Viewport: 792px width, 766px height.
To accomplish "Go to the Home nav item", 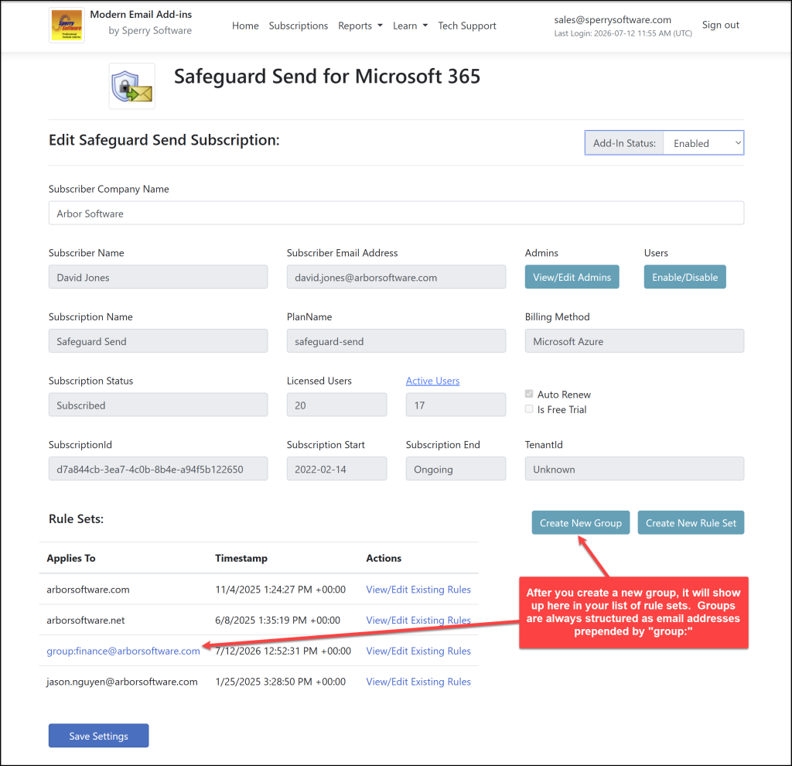I will coord(245,26).
